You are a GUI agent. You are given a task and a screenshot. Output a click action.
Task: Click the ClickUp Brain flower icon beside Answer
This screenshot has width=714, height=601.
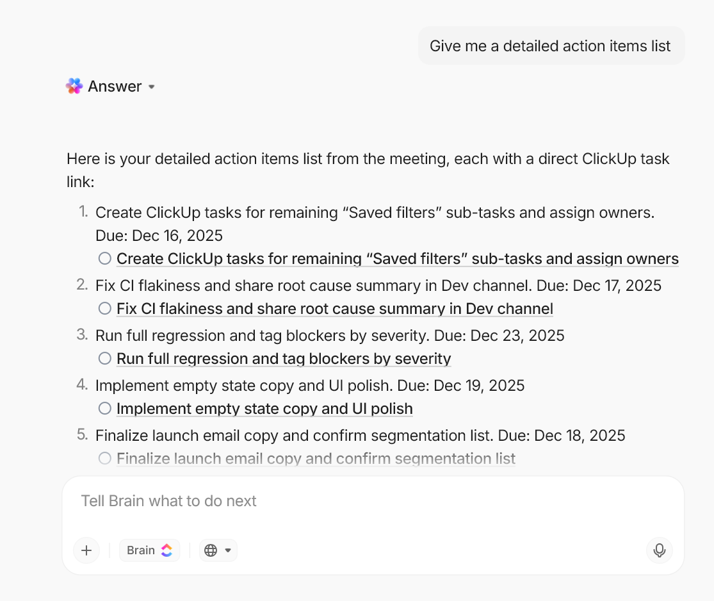(x=74, y=85)
